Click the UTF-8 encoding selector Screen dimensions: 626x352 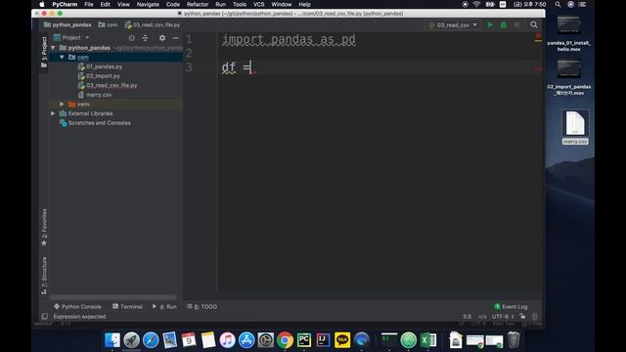(x=503, y=317)
